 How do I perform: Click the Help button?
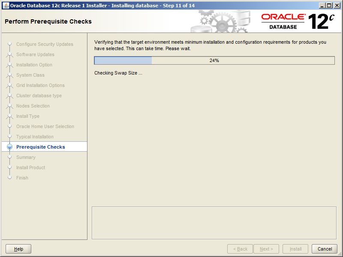(18, 249)
